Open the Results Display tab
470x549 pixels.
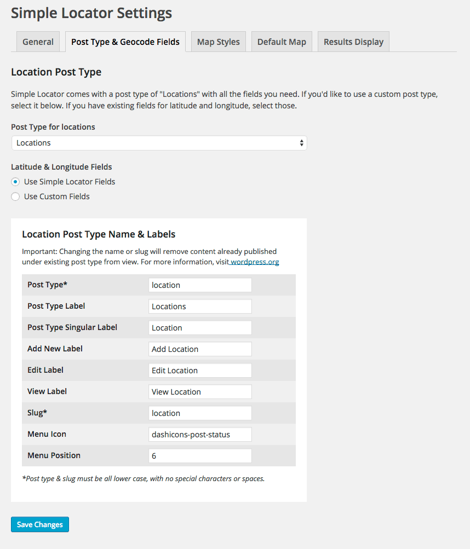[x=353, y=42]
